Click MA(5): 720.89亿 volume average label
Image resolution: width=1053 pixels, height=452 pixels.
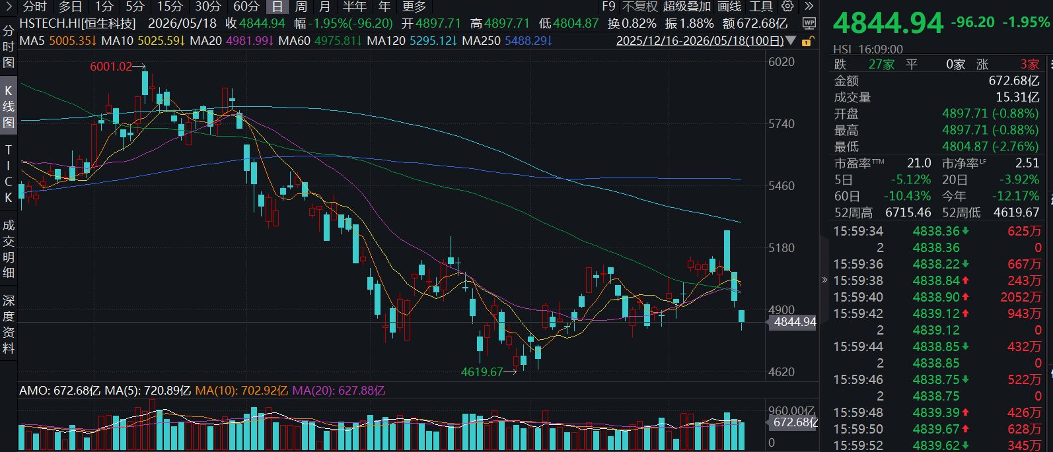(148, 391)
